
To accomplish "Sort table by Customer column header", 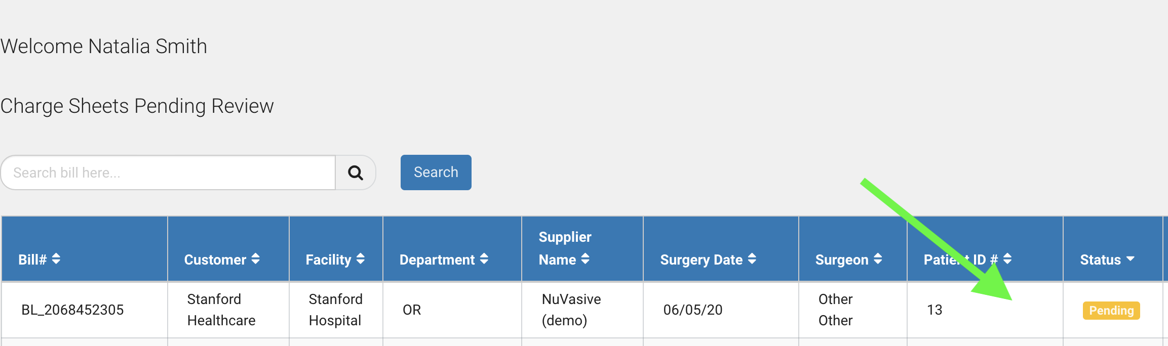I will pyautogui.click(x=215, y=260).
